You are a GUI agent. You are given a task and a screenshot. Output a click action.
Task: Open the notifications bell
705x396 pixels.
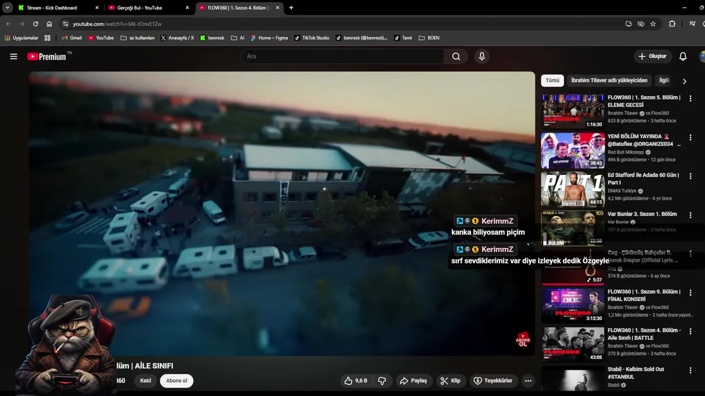click(x=682, y=56)
